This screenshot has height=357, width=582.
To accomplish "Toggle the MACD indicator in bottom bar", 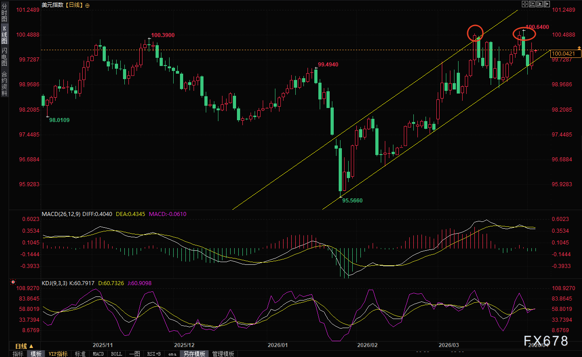I will point(98,354).
